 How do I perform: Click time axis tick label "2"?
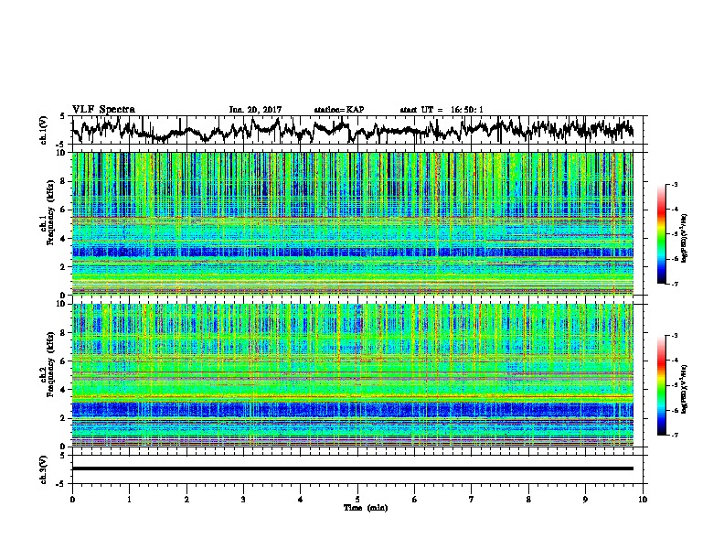186,500
